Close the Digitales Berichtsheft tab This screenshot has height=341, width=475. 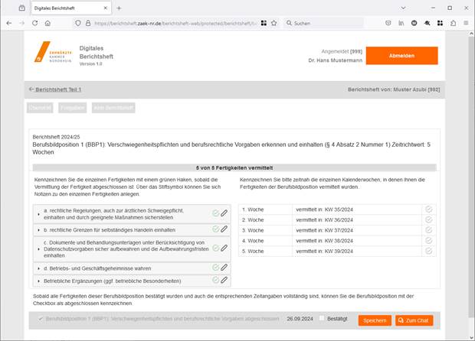[x=106, y=8]
